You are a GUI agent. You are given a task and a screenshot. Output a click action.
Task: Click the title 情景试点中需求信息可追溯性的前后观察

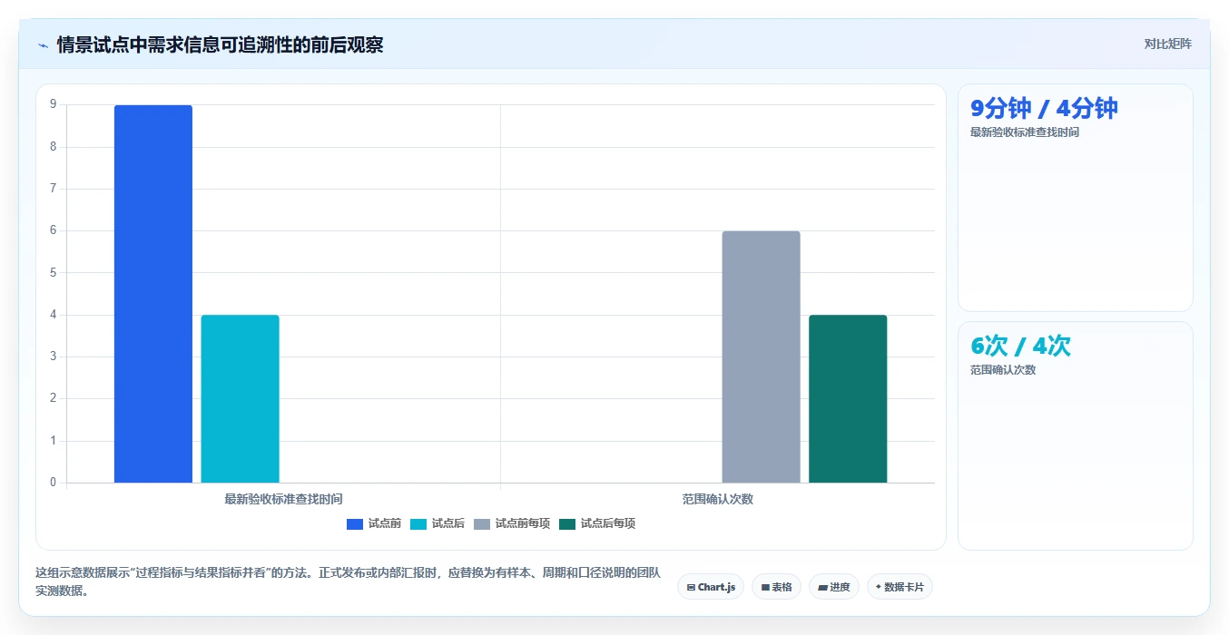coord(220,44)
